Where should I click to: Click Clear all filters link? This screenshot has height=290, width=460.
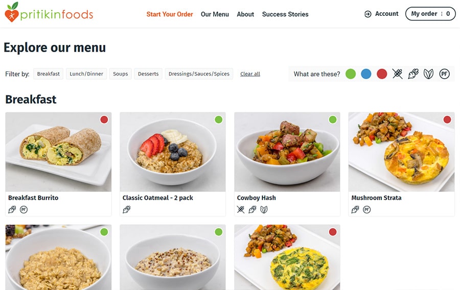point(250,74)
